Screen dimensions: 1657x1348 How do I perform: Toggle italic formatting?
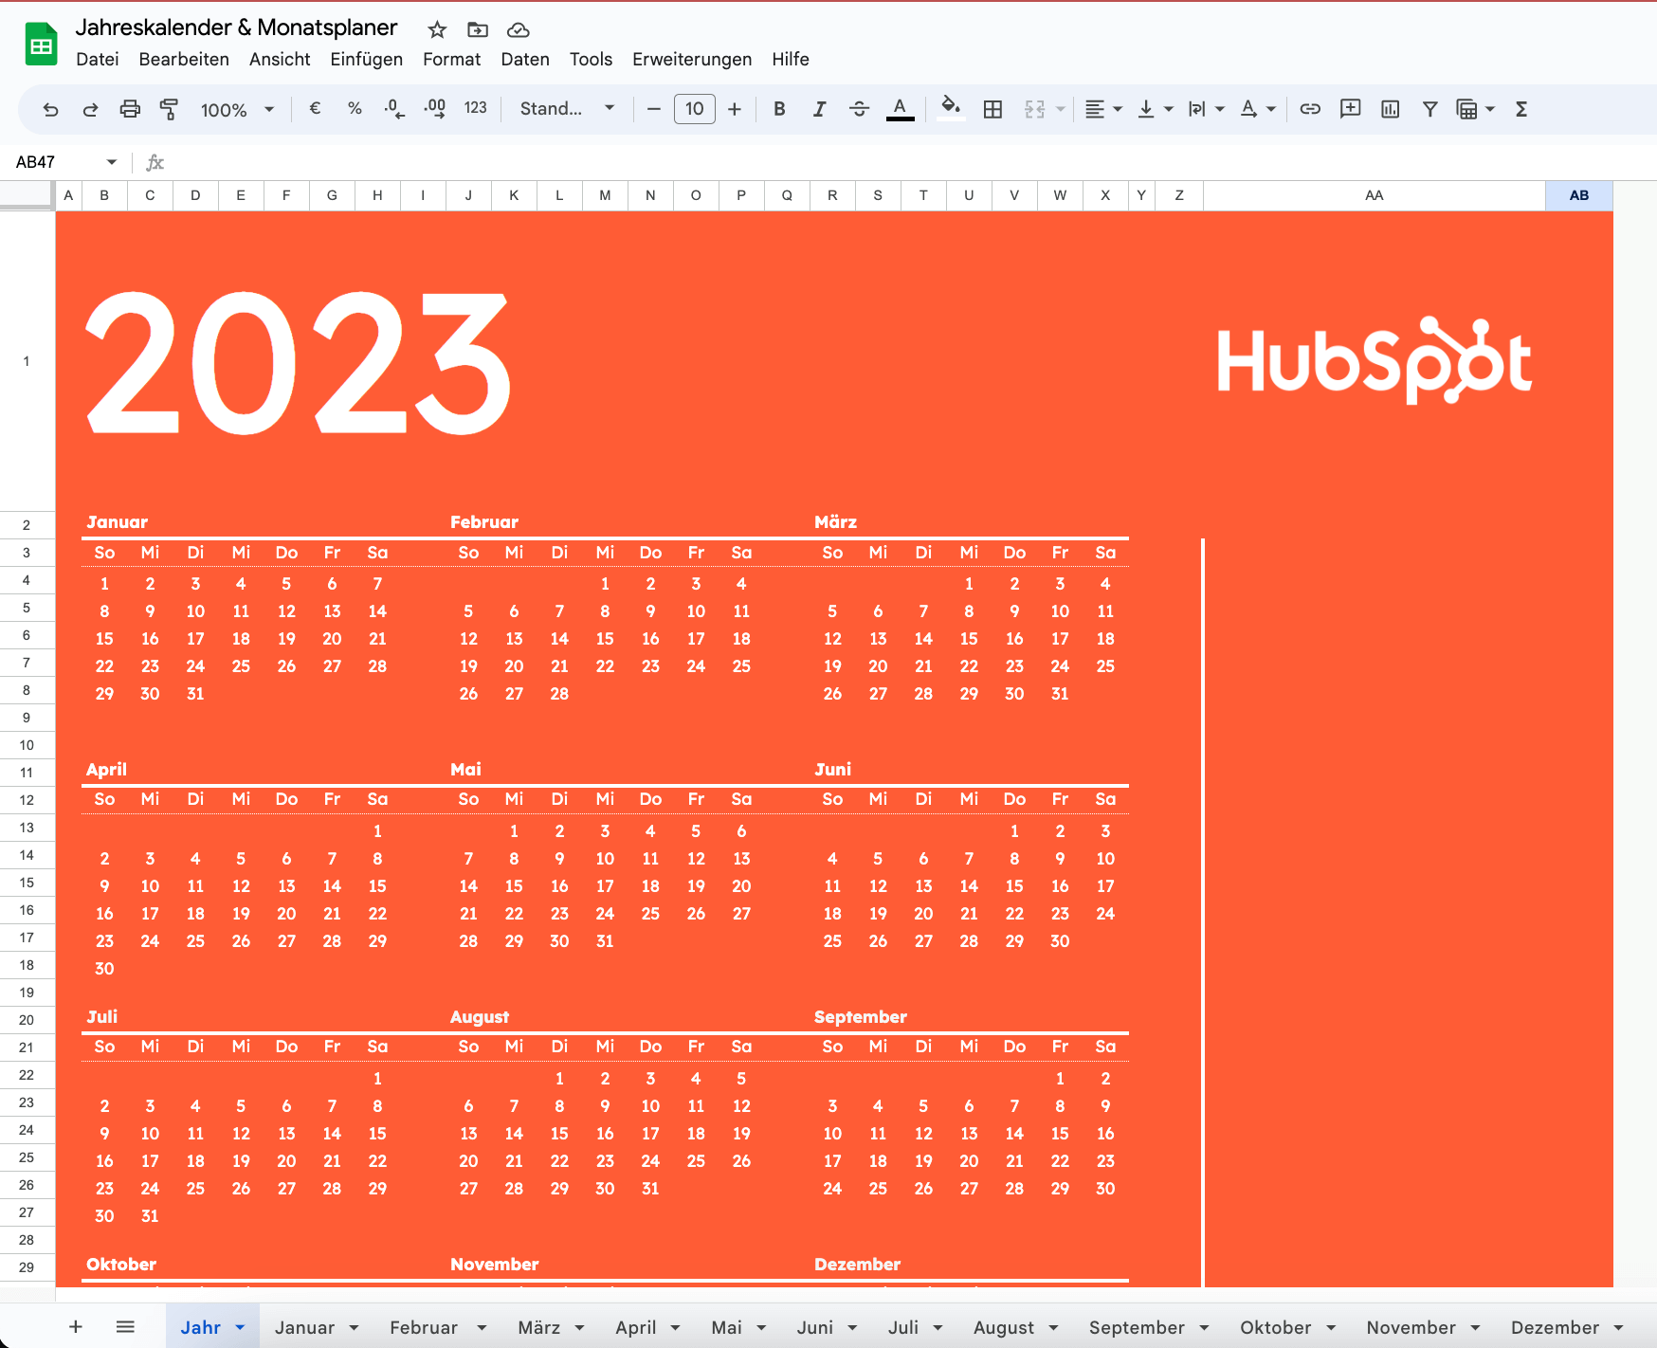coord(819,109)
